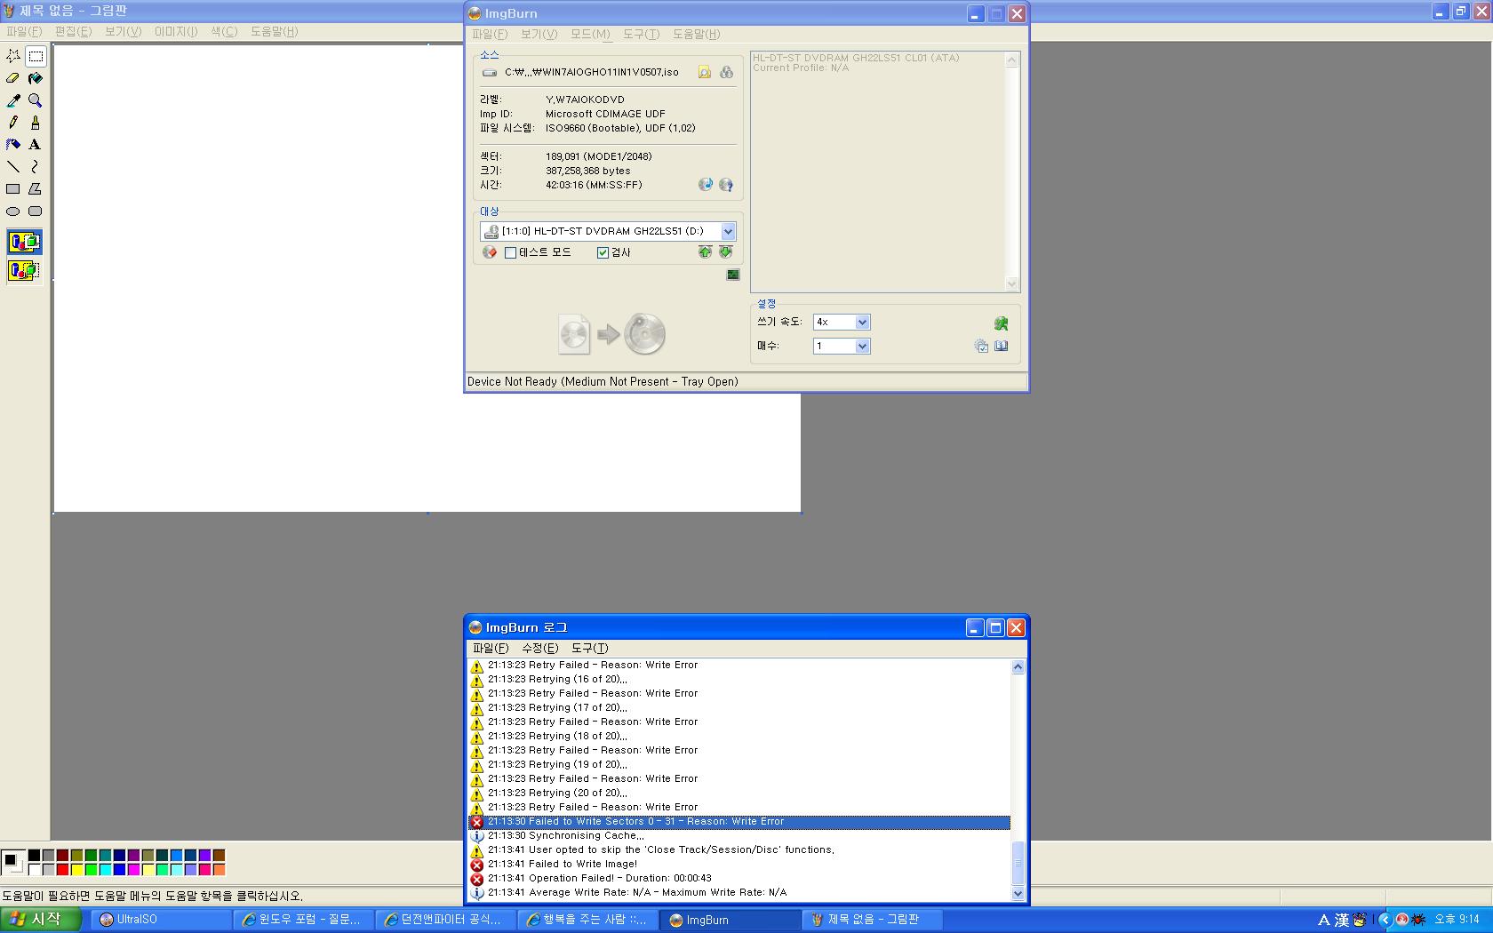The image size is (1493, 933).
Task: Activate the Magnifier tool in Paint
Action: point(36,100)
